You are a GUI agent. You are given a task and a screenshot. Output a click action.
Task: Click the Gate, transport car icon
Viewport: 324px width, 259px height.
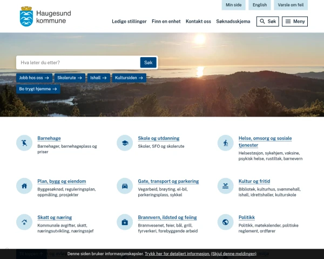click(125, 186)
